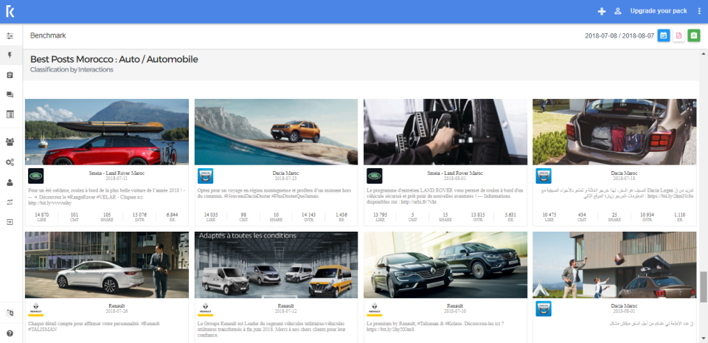The height and width of the screenshot is (343, 708).
Task: Open the user profile icon
Action: (x=618, y=11)
